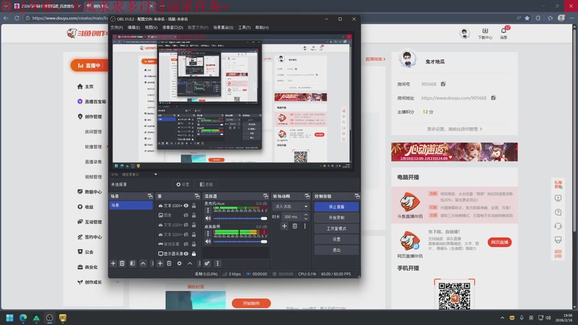
Task: Toggle the lock on 游戏采集 source
Action: (194, 244)
